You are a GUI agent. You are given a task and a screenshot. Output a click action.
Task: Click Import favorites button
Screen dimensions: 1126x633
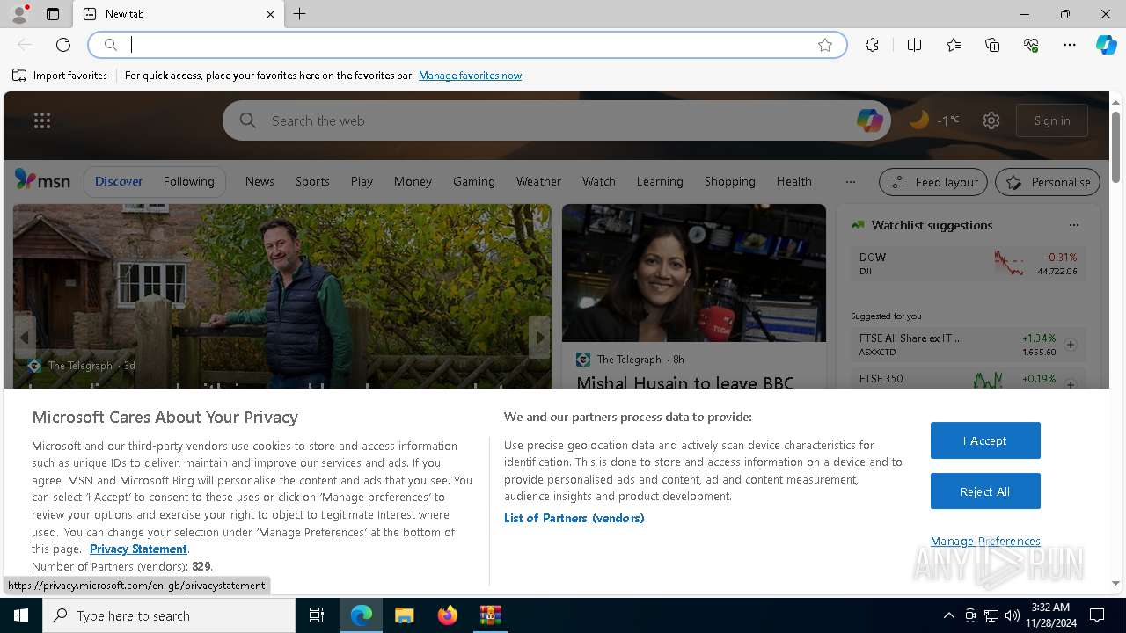point(60,76)
